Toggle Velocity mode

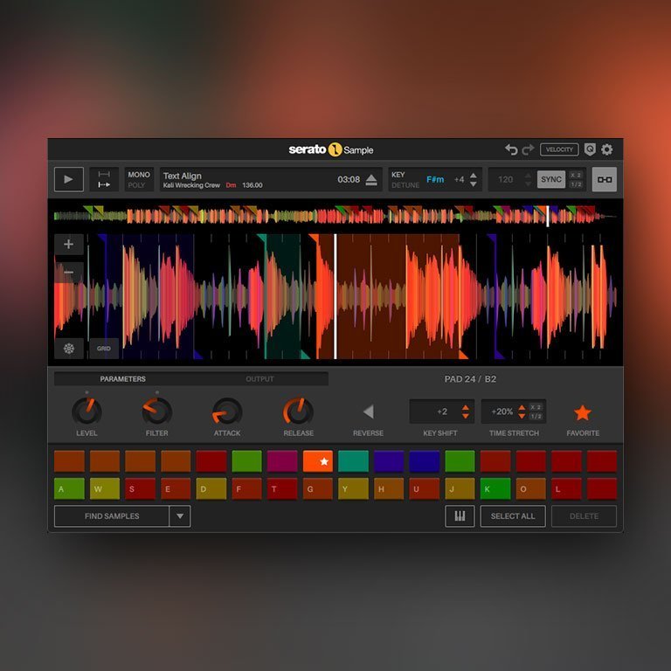click(559, 149)
